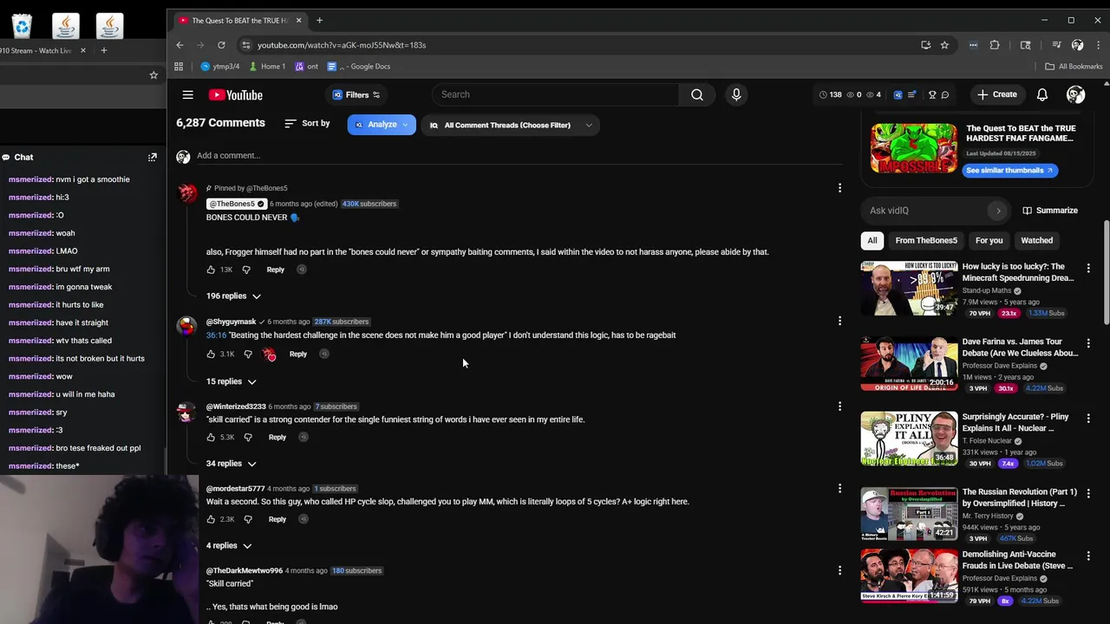Pop out the Chat panel
1110x624 pixels.
click(153, 157)
